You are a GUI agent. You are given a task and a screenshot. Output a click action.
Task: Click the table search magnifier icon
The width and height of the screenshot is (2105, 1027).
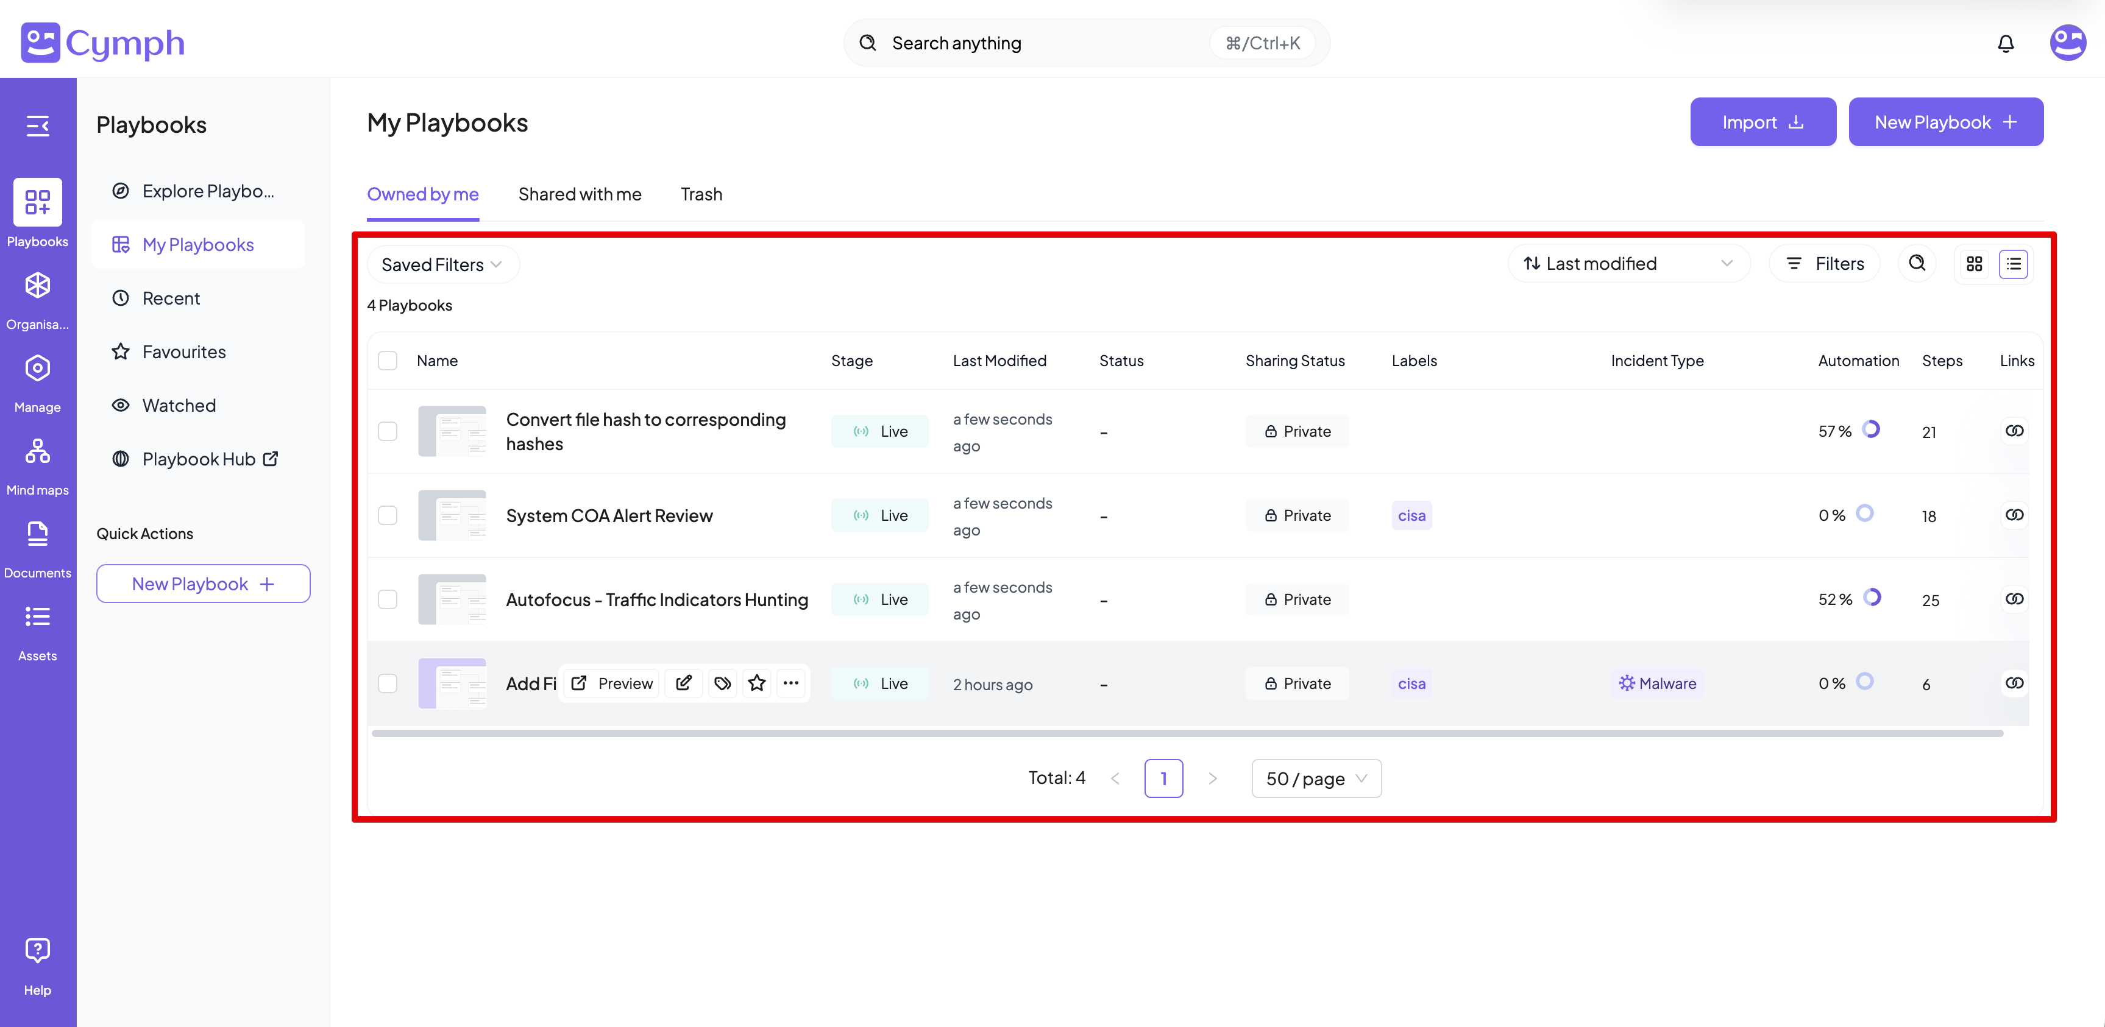click(1916, 263)
